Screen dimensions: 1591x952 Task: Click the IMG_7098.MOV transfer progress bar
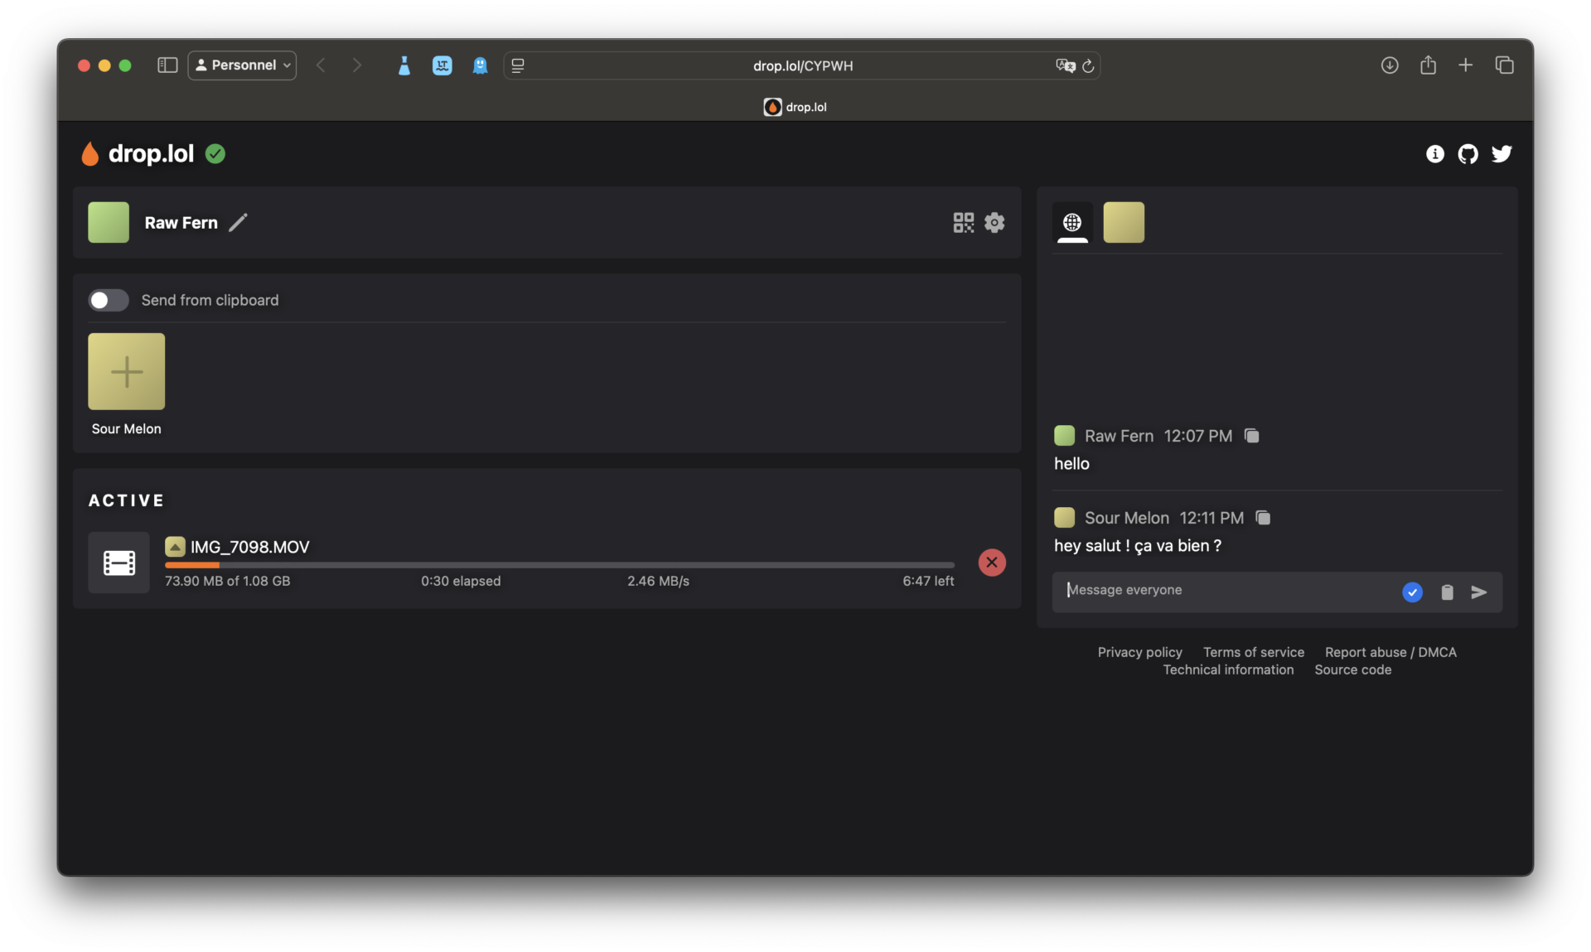pos(559,565)
